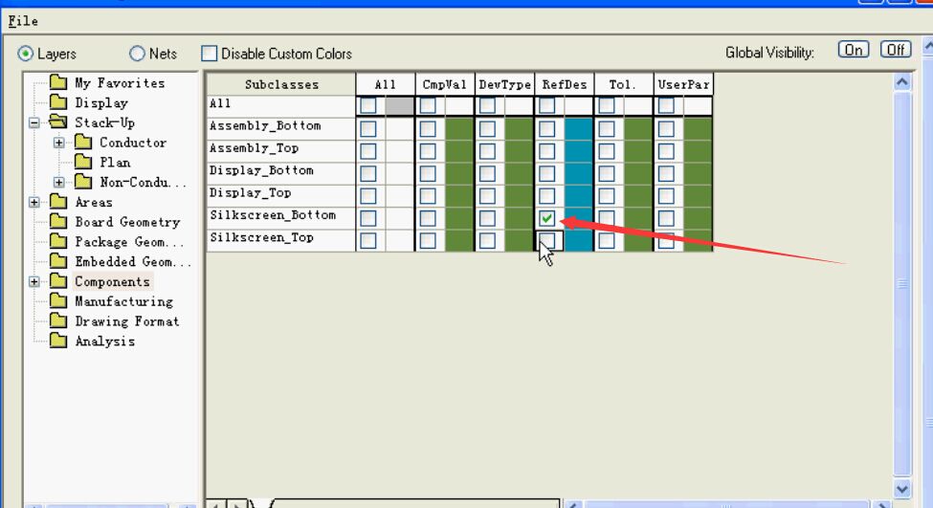Select the Layers radio button
This screenshot has width=933, height=508.
(25, 54)
